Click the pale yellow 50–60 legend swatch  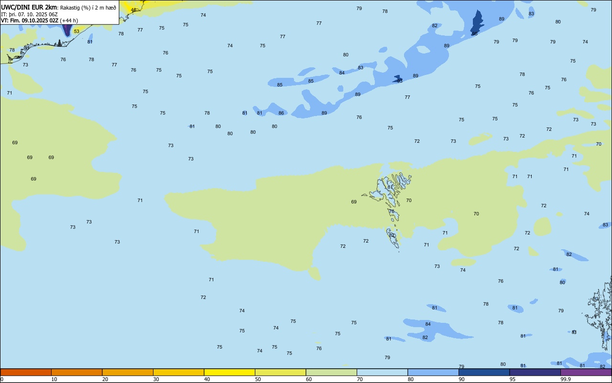(x=280, y=372)
